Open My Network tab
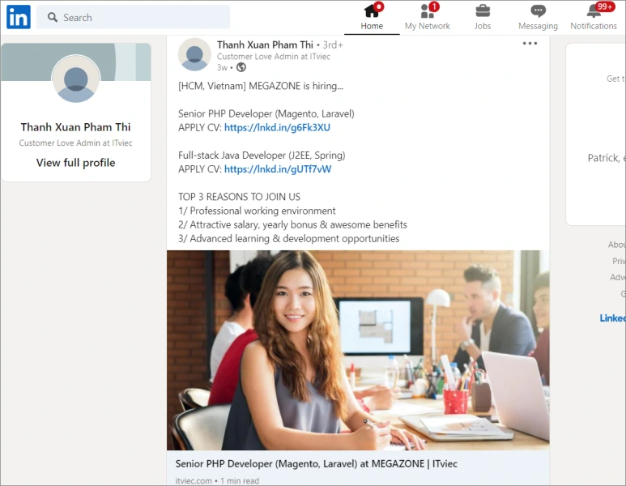Viewport: 626px width, 486px height. (x=427, y=17)
